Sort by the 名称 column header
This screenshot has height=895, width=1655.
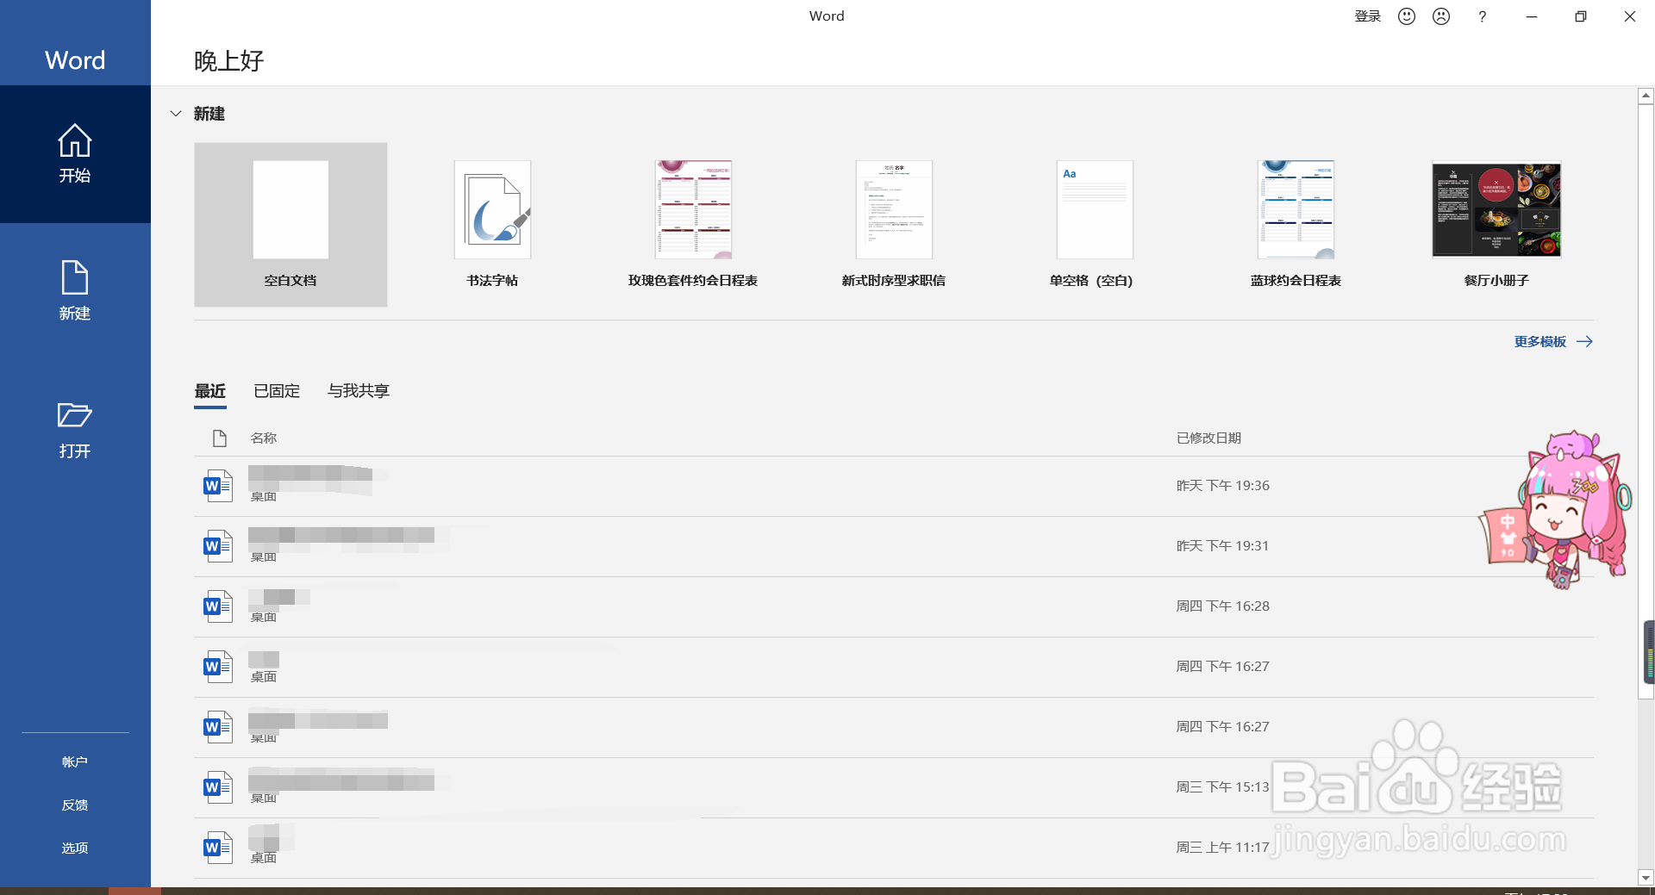(x=264, y=438)
